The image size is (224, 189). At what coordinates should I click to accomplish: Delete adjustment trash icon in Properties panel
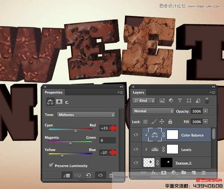click(111, 175)
